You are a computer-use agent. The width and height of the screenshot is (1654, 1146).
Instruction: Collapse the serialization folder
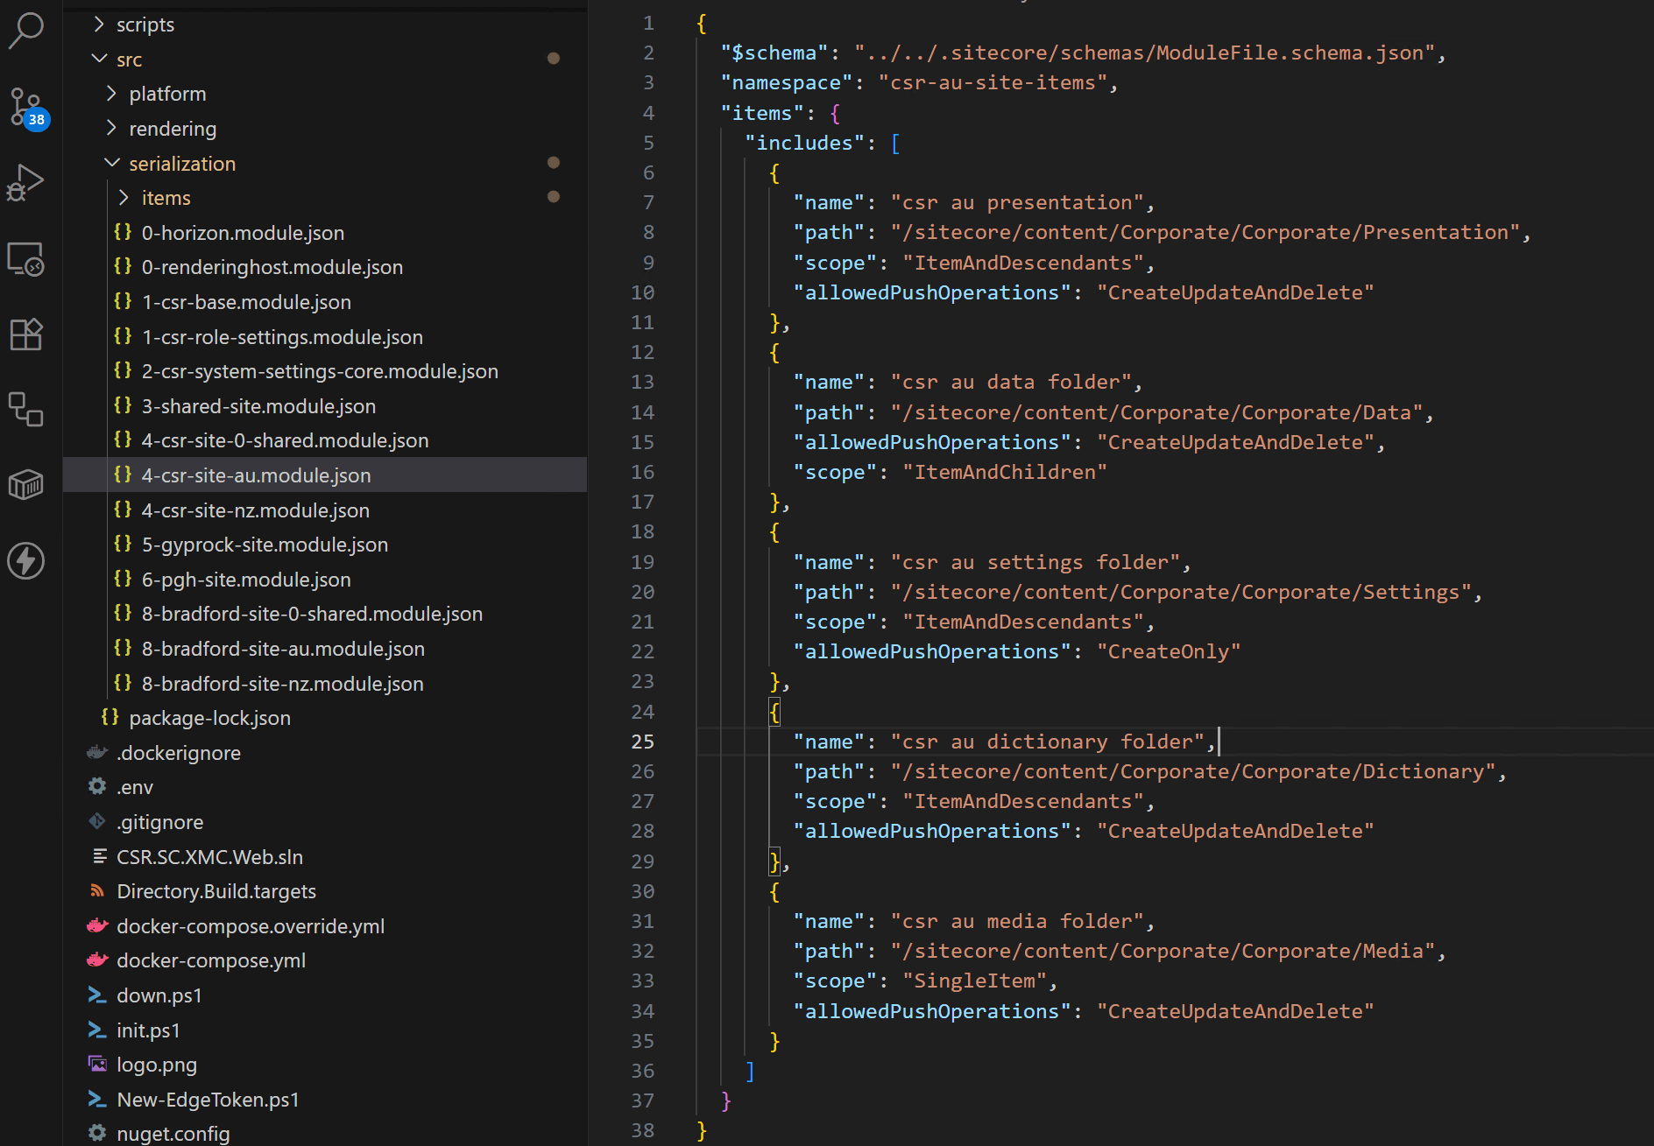(x=182, y=164)
